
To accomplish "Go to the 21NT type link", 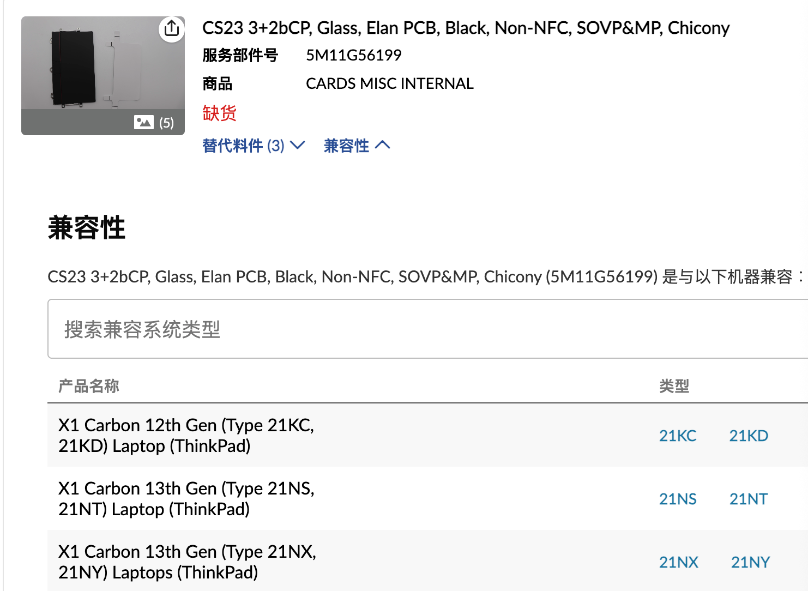I will [749, 499].
